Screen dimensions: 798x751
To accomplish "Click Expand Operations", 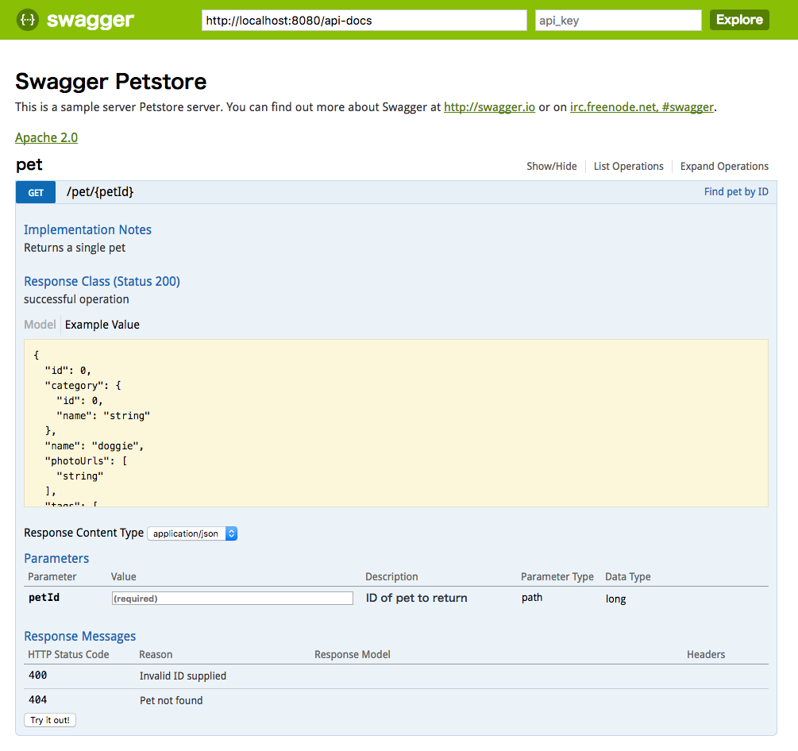I will click(724, 167).
